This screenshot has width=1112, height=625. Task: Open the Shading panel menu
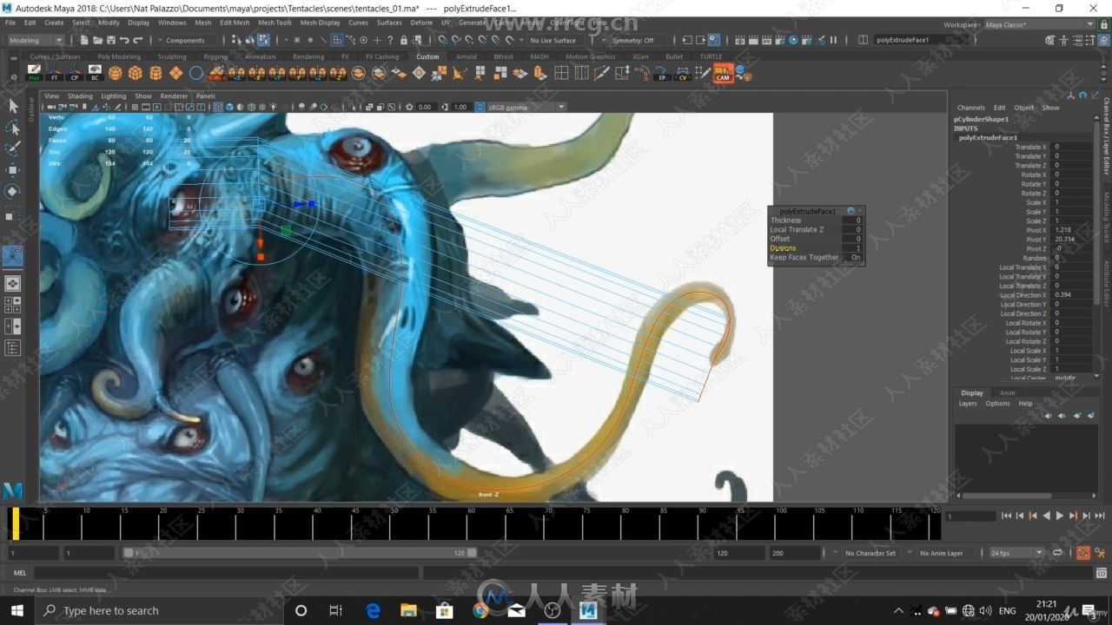[x=80, y=96]
